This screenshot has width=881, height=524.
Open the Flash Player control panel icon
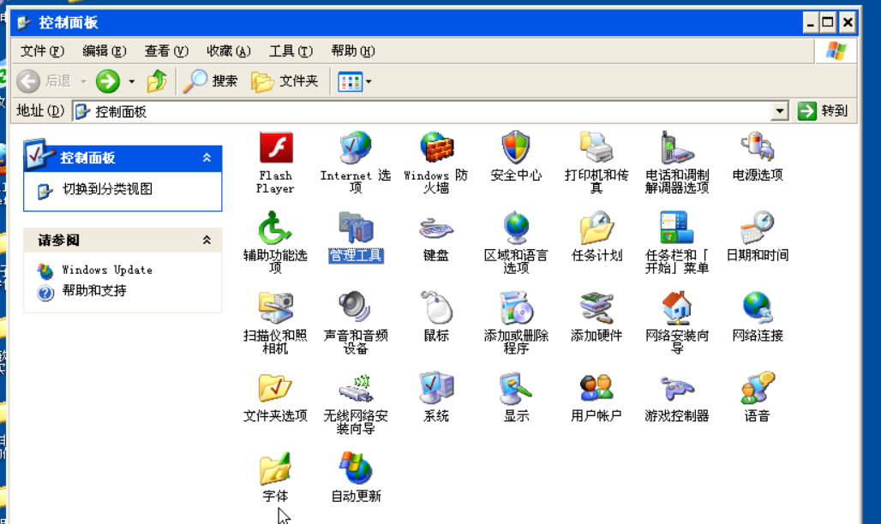[x=274, y=150]
